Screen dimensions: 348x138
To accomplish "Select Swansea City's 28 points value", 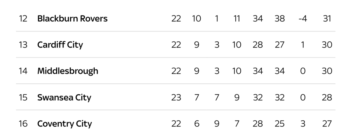I will point(327,97).
